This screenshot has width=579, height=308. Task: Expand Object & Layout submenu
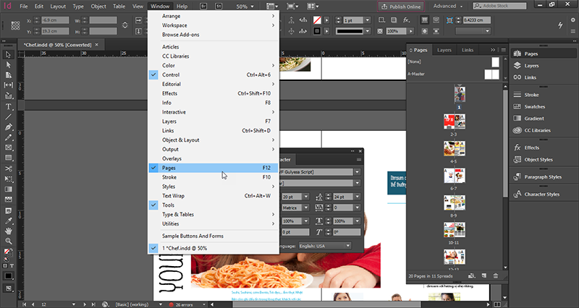click(213, 140)
